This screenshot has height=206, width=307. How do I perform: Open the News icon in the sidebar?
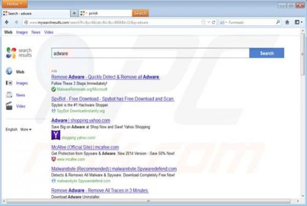point(9,95)
